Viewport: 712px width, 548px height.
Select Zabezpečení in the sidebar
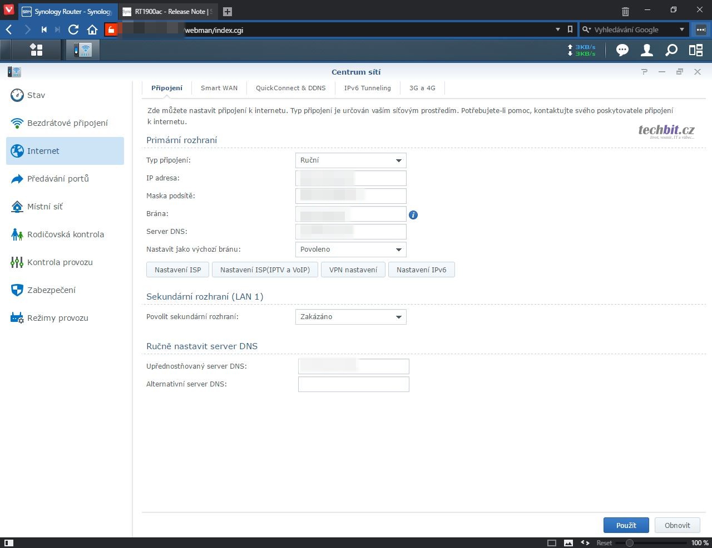[x=51, y=290]
